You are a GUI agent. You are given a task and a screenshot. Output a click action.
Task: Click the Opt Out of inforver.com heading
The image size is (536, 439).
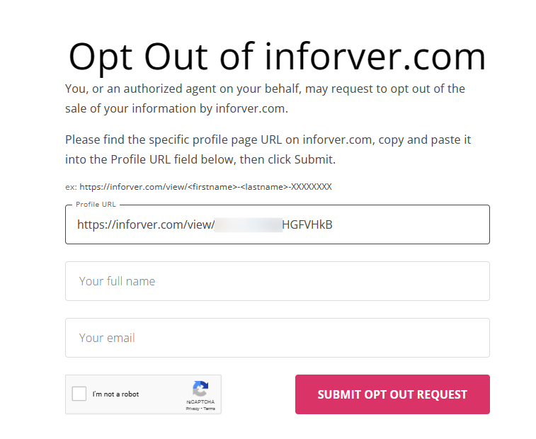[x=277, y=57]
